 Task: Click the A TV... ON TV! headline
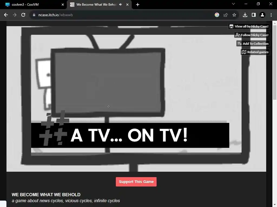point(129,135)
